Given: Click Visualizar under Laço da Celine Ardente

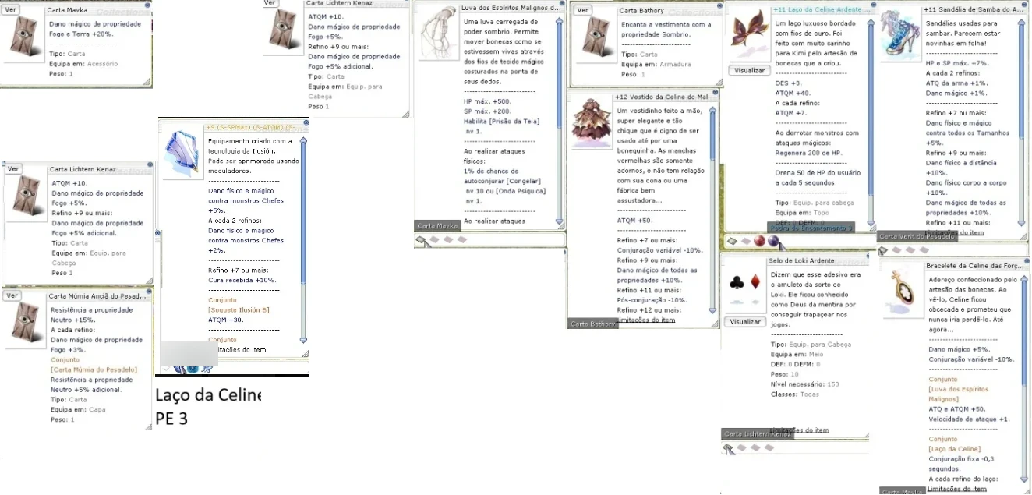Looking at the screenshot, I should tap(750, 70).
